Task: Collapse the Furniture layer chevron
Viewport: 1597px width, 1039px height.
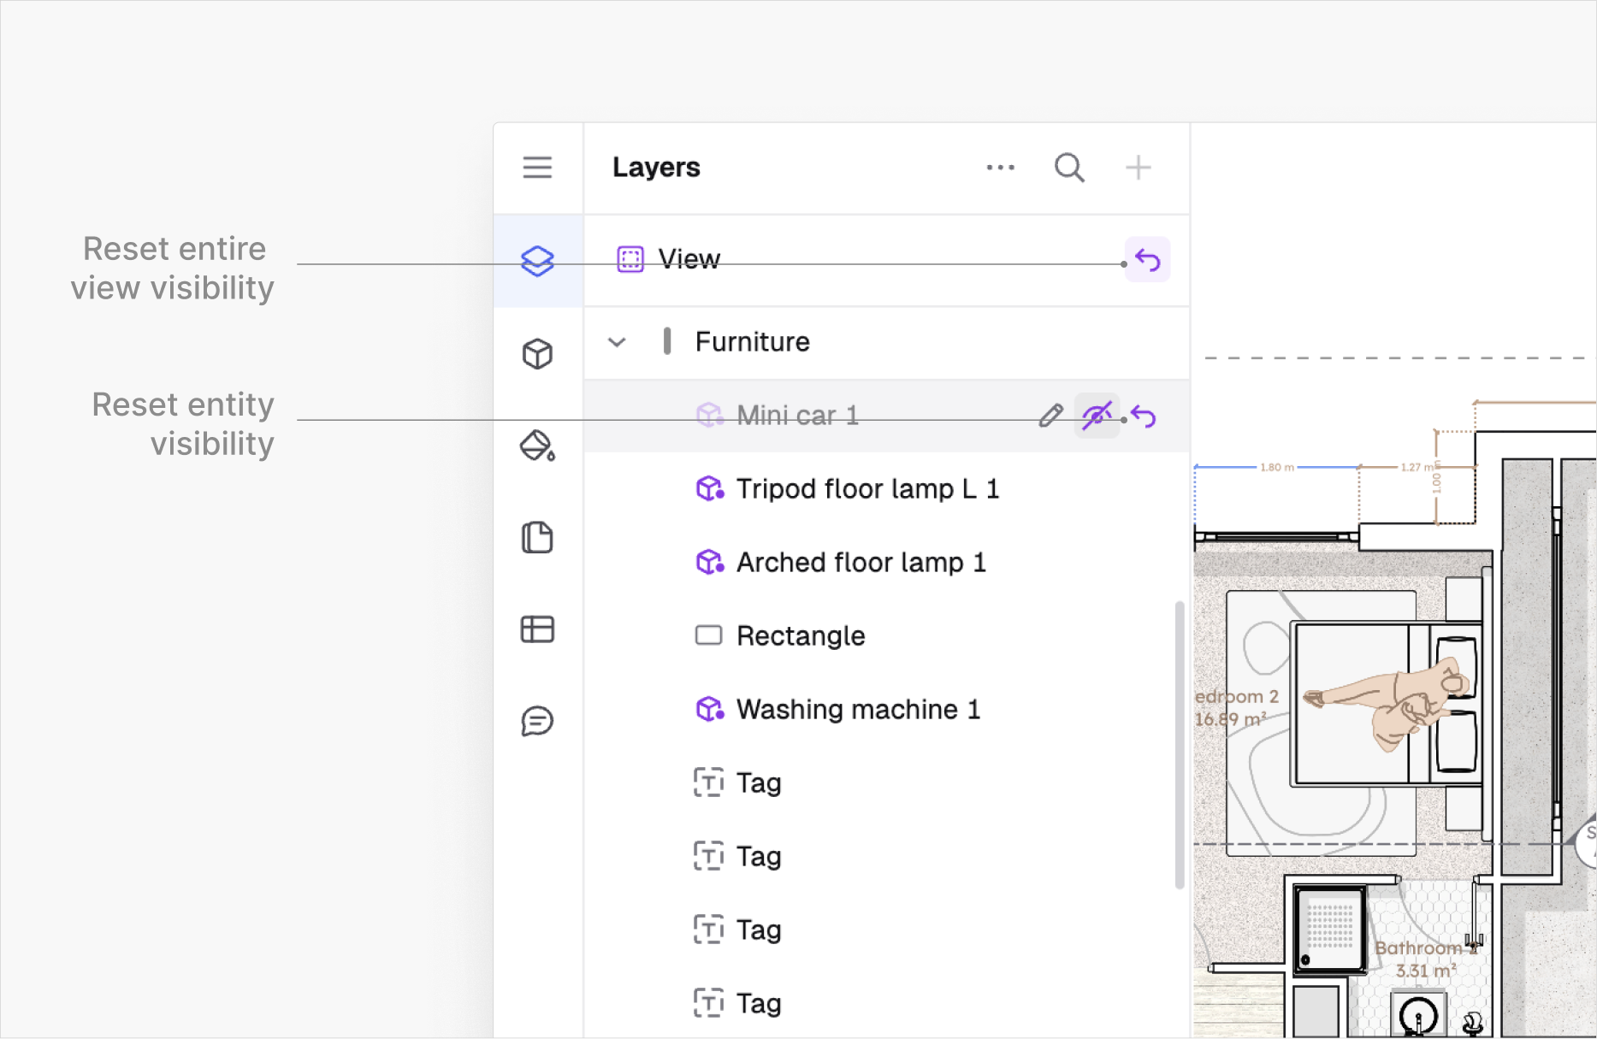Action: tap(617, 342)
